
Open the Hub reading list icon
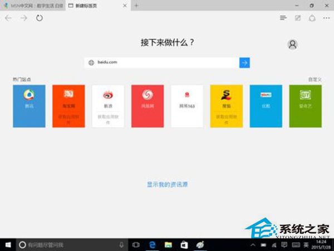283,18
